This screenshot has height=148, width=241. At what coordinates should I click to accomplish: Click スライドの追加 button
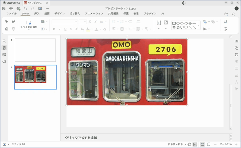point(29,24)
